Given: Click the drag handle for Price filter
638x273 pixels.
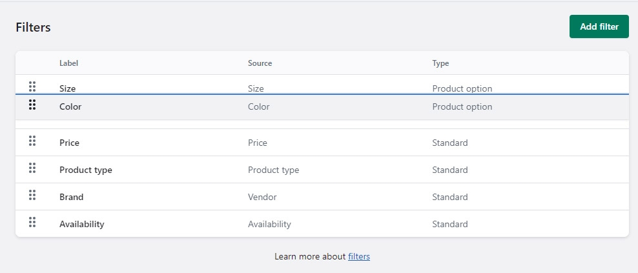Looking at the screenshot, I should coord(32,141).
